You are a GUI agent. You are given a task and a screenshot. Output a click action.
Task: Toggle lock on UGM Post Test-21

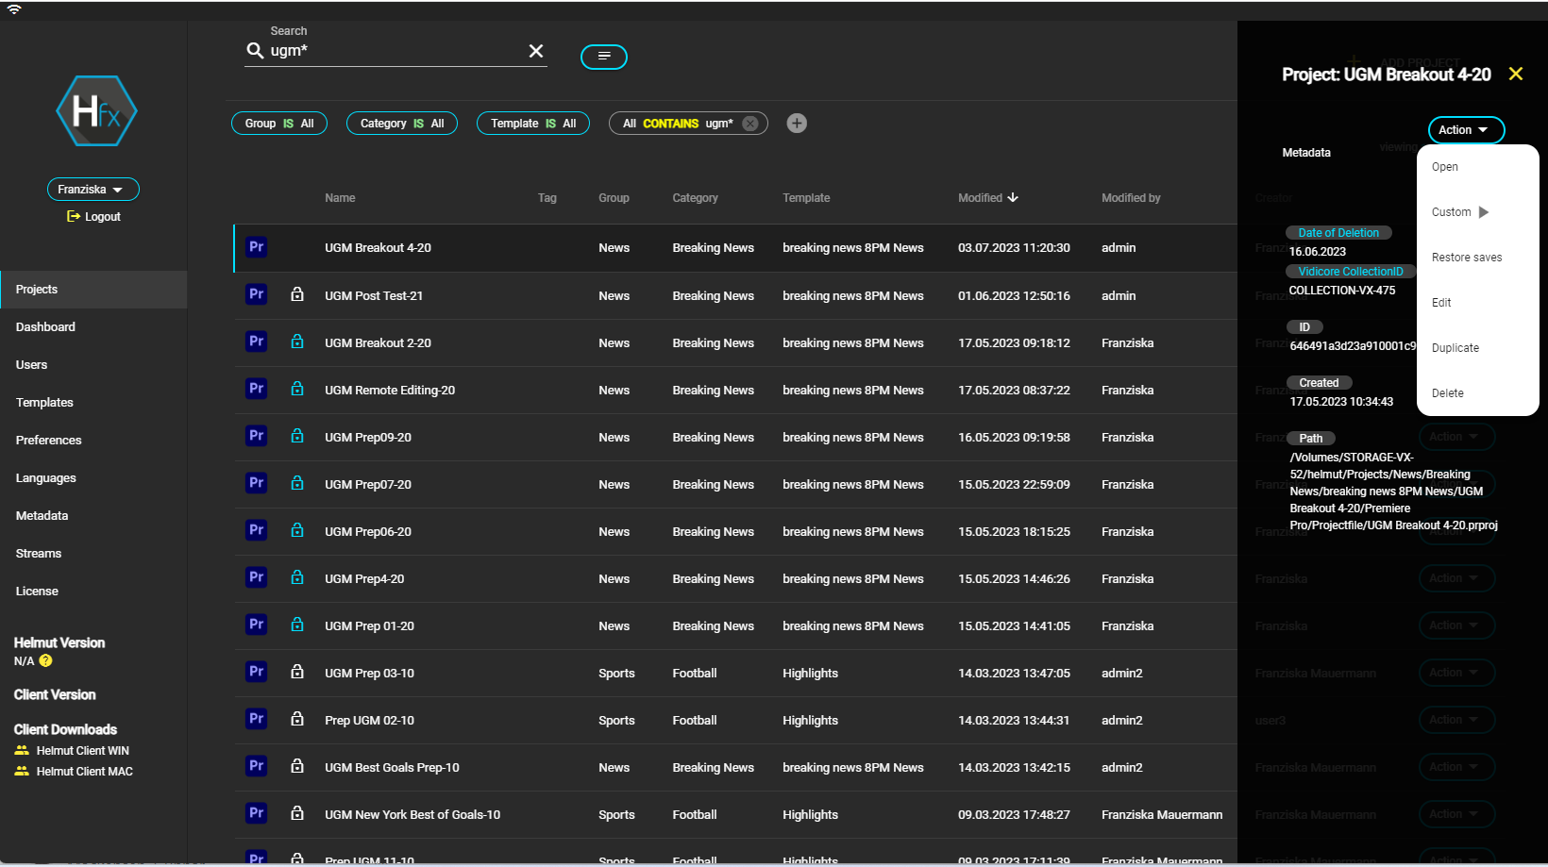pyautogui.click(x=297, y=294)
